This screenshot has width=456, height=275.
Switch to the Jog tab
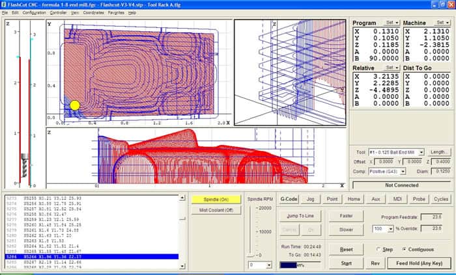[310, 199]
